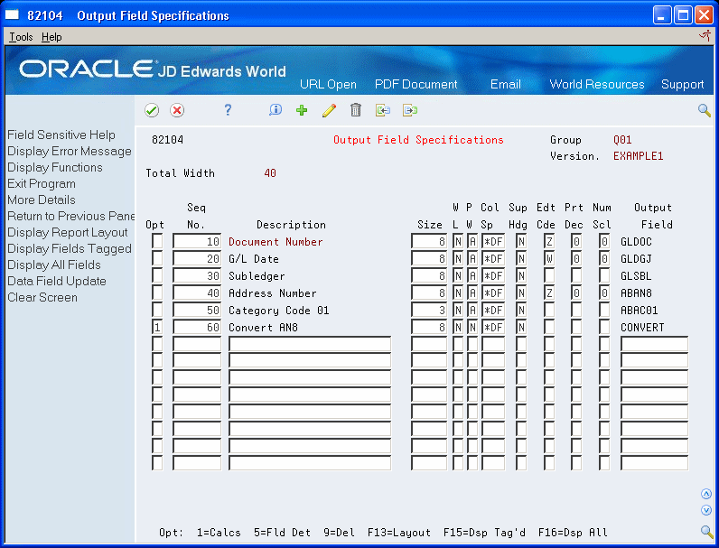Click the magnifier icon at toolbar right

(x=705, y=110)
